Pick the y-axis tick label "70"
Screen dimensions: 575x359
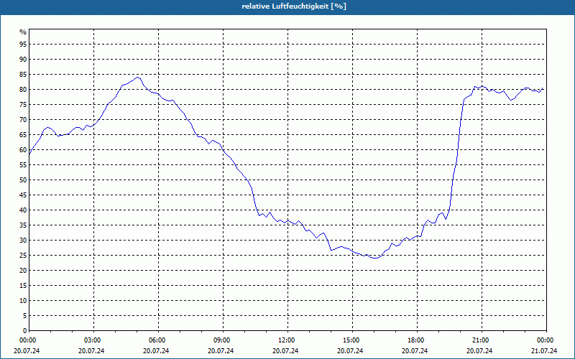[23, 119]
